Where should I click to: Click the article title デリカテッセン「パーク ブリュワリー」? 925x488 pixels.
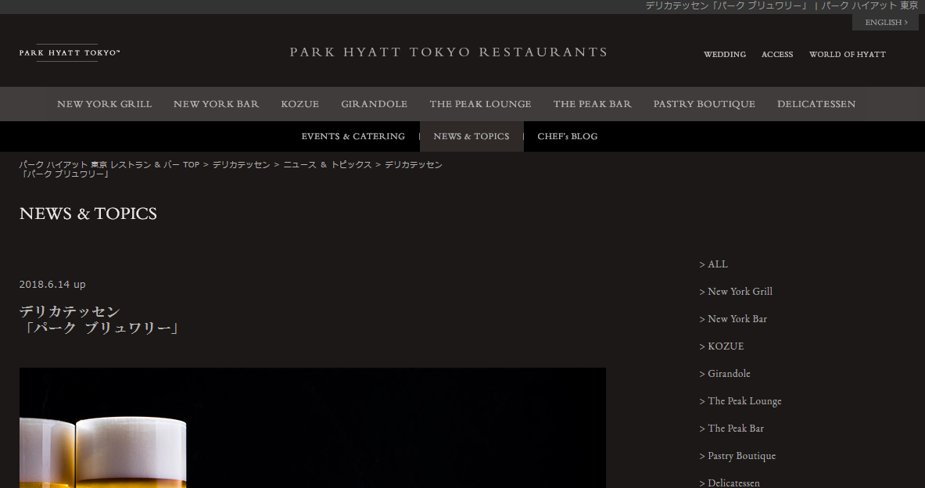coord(99,320)
